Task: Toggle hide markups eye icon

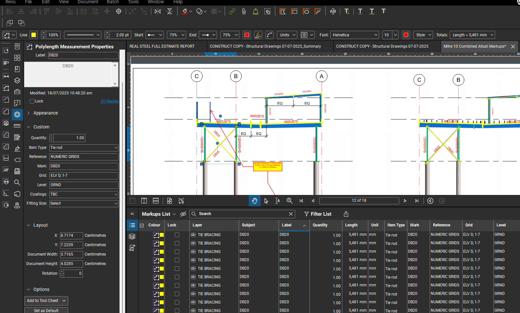Action: pos(183,214)
